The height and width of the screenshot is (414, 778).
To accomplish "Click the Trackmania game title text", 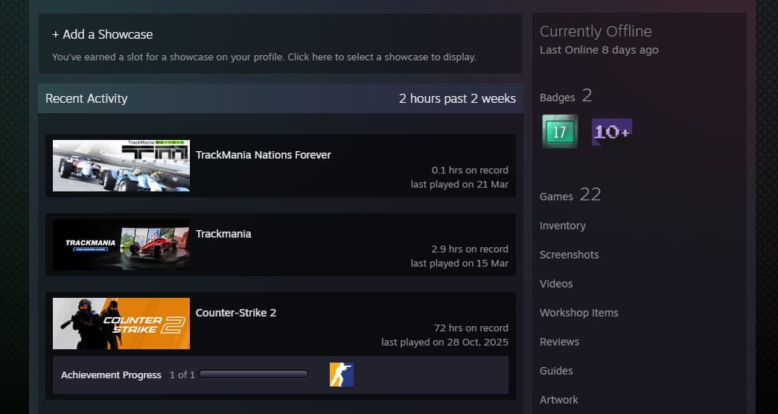I will [223, 234].
